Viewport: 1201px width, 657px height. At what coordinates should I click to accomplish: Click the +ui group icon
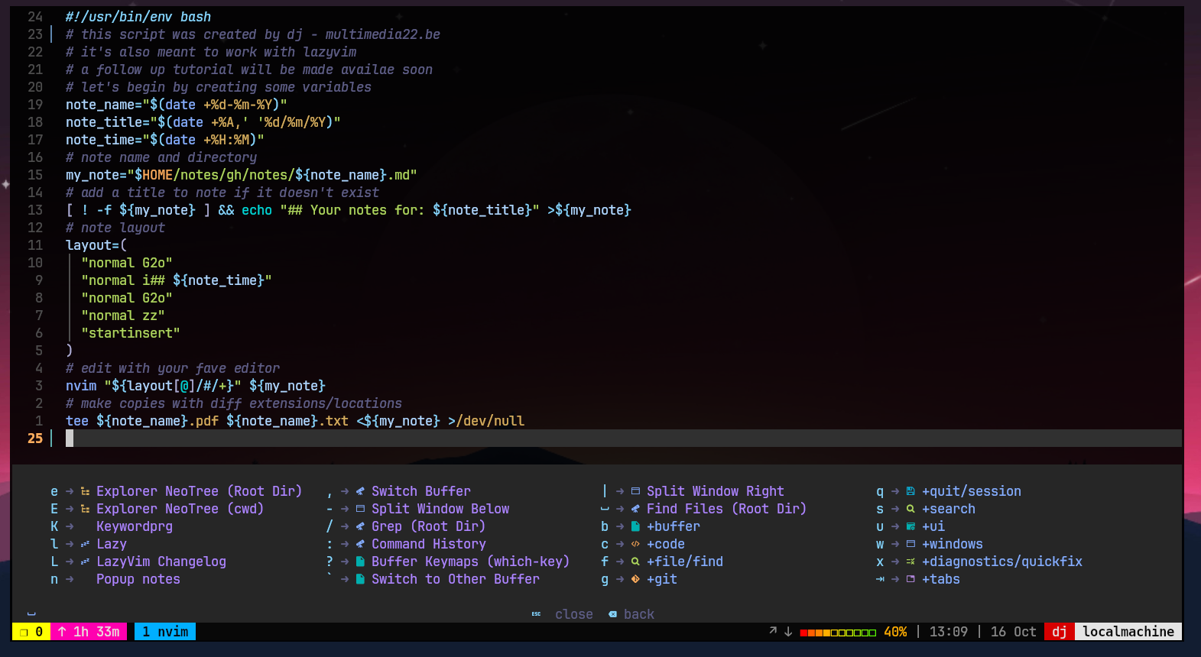click(x=910, y=526)
